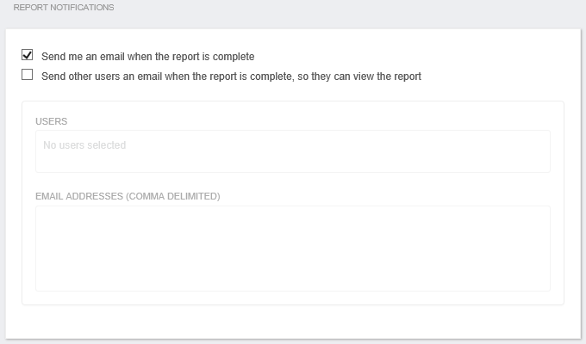Enable 'Send other users an email' checkbox
This screenshot has width=586, height=344.
click(x=28, y=75)
